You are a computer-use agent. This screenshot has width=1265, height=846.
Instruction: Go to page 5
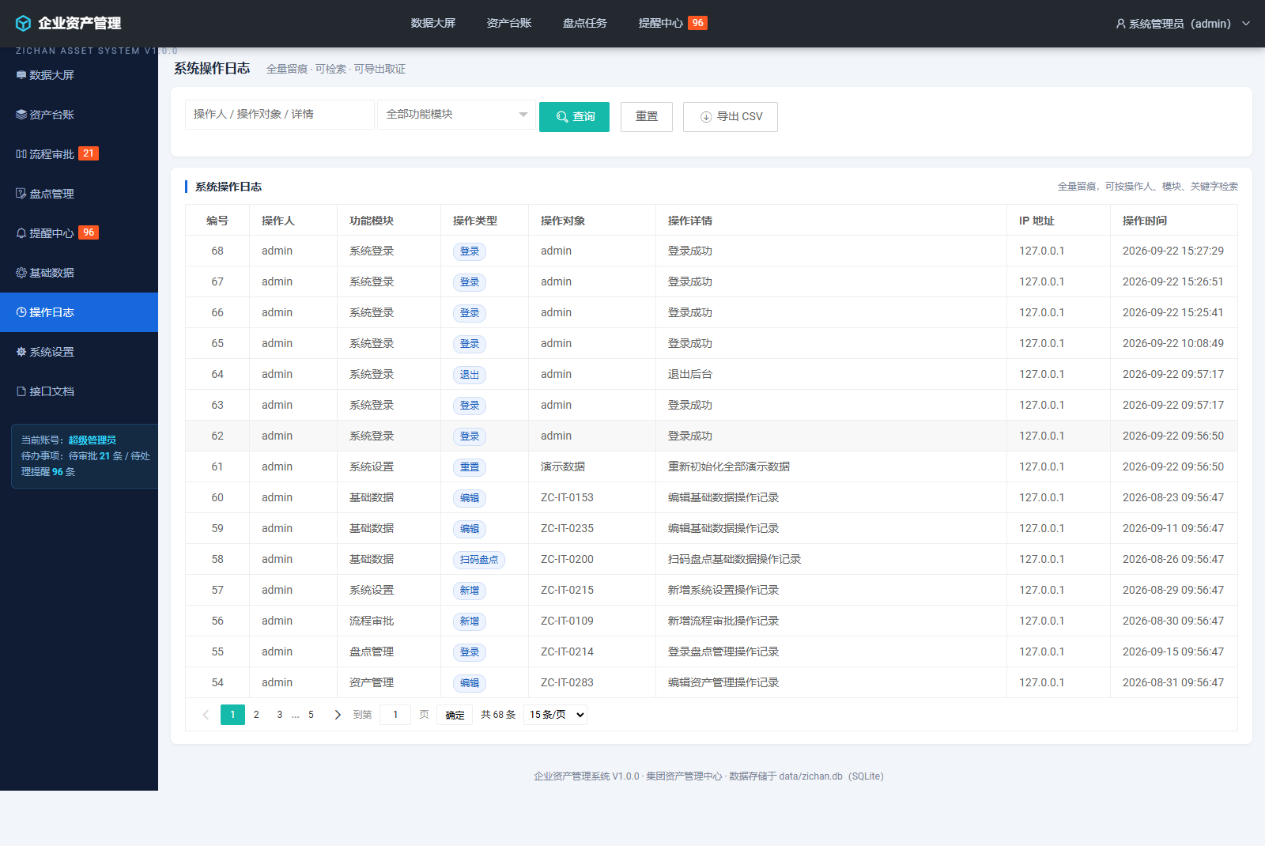[311, 715]
